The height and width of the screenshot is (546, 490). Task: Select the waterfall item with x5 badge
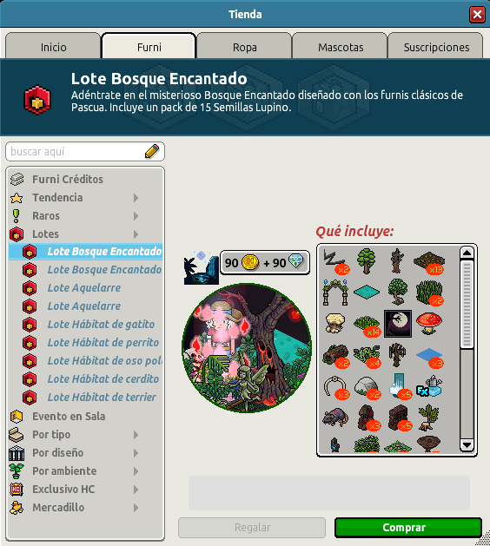tap(400, 385)
